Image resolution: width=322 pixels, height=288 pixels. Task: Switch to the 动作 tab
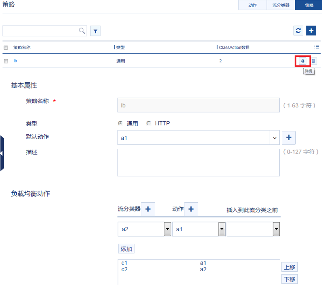click(252, 5)
